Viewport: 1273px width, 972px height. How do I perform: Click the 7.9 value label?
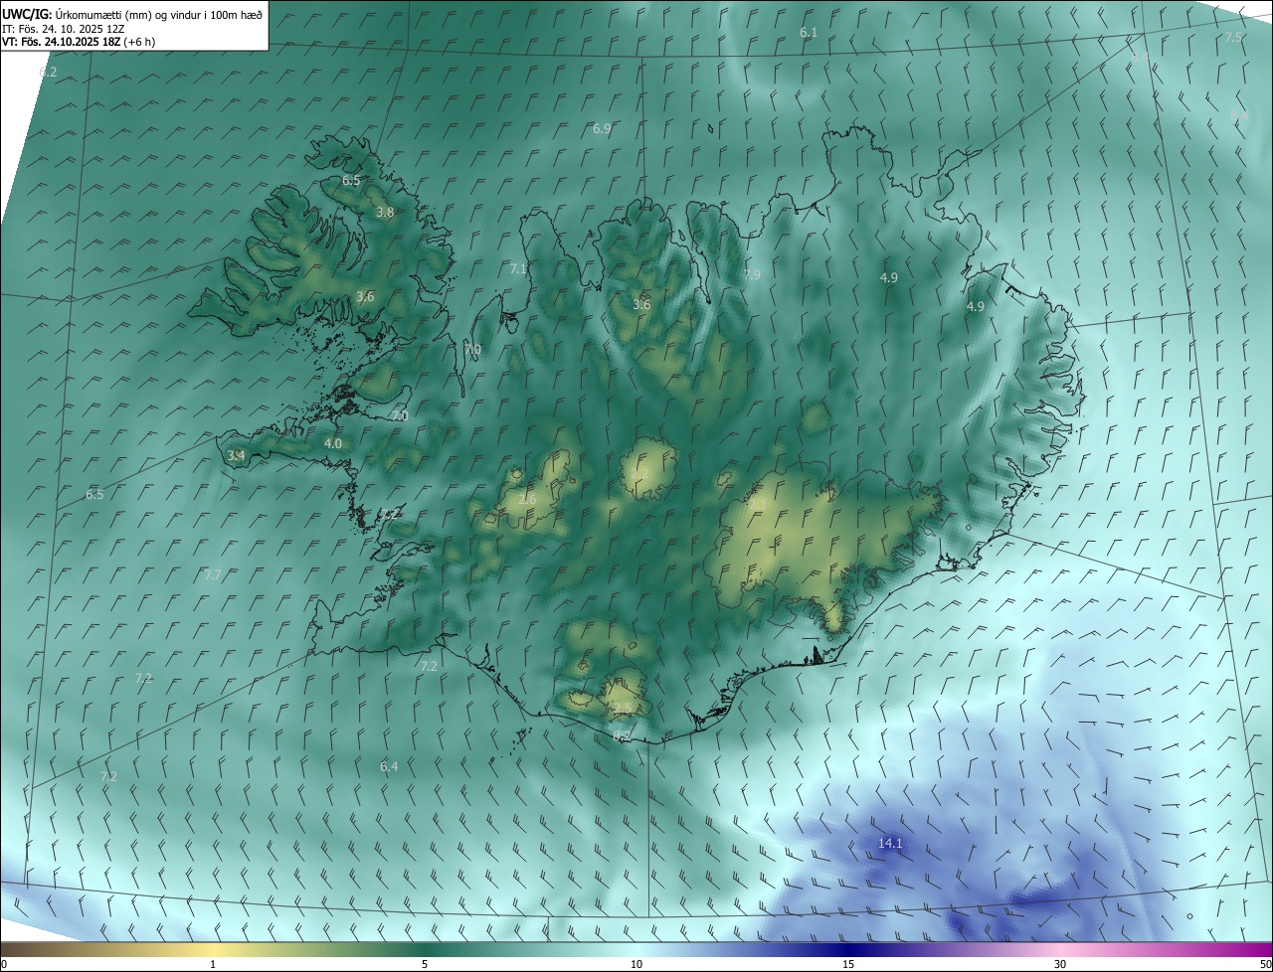pos(752,275)
